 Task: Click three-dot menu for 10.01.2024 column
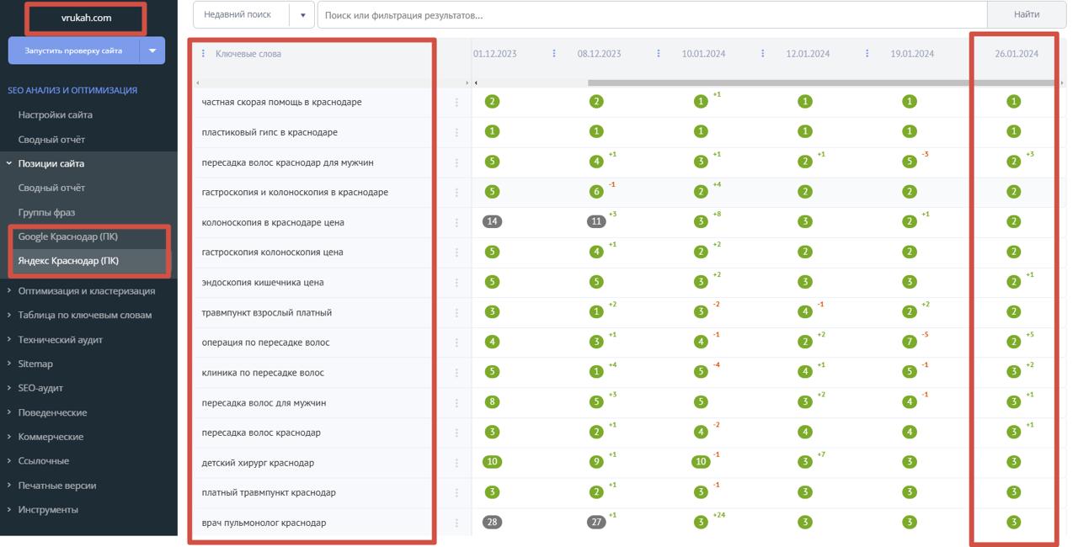click(762, 54)
